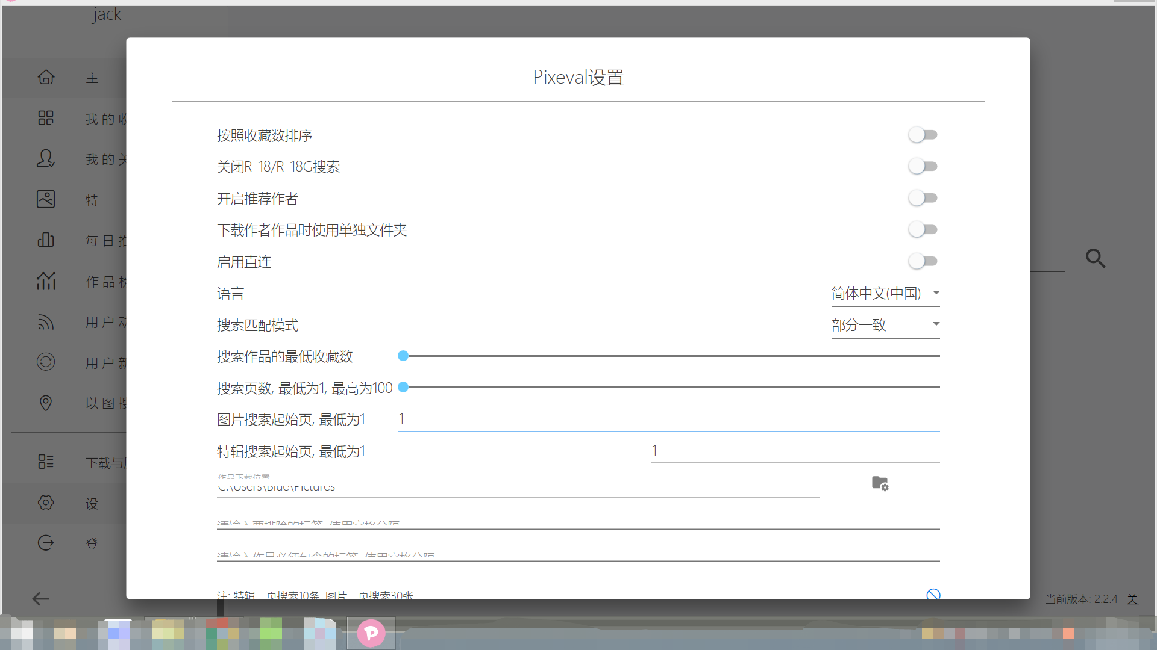Click the 下载与 download menu label

[x=105, y=463]
